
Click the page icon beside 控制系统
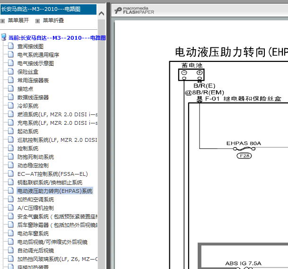pyautogui.click(x=11, y=148)
